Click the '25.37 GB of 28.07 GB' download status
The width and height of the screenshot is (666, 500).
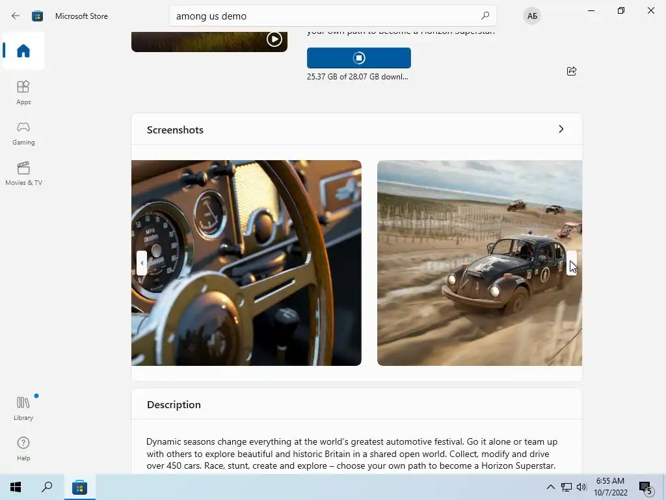pyautogui.click(x=357, y=77)
